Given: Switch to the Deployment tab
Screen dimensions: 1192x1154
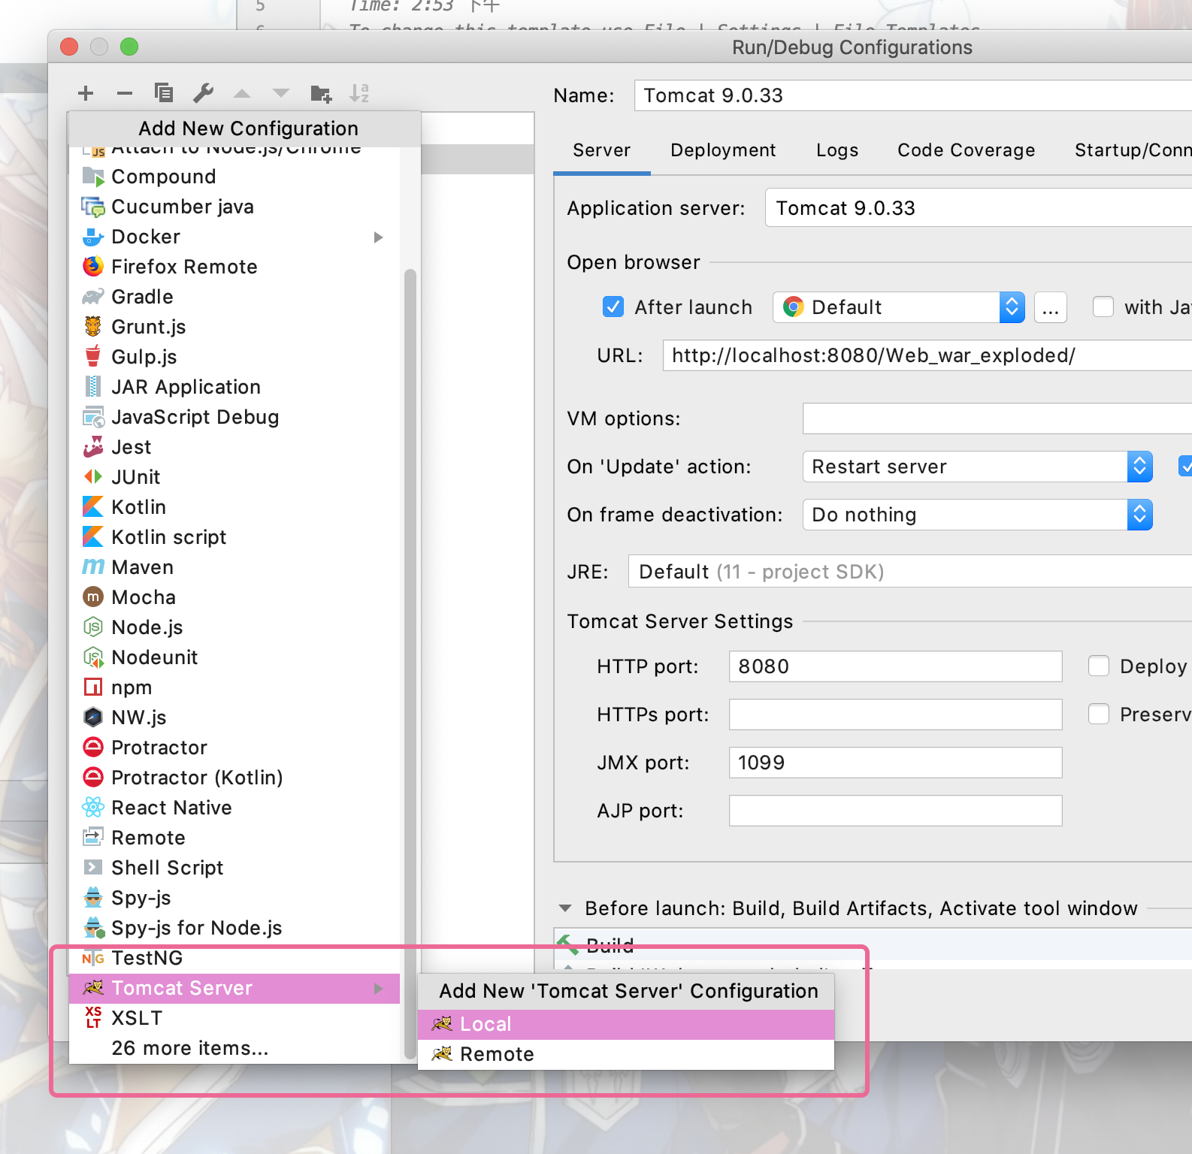Looking at the screenshot, I should click(x=723, y=150).
